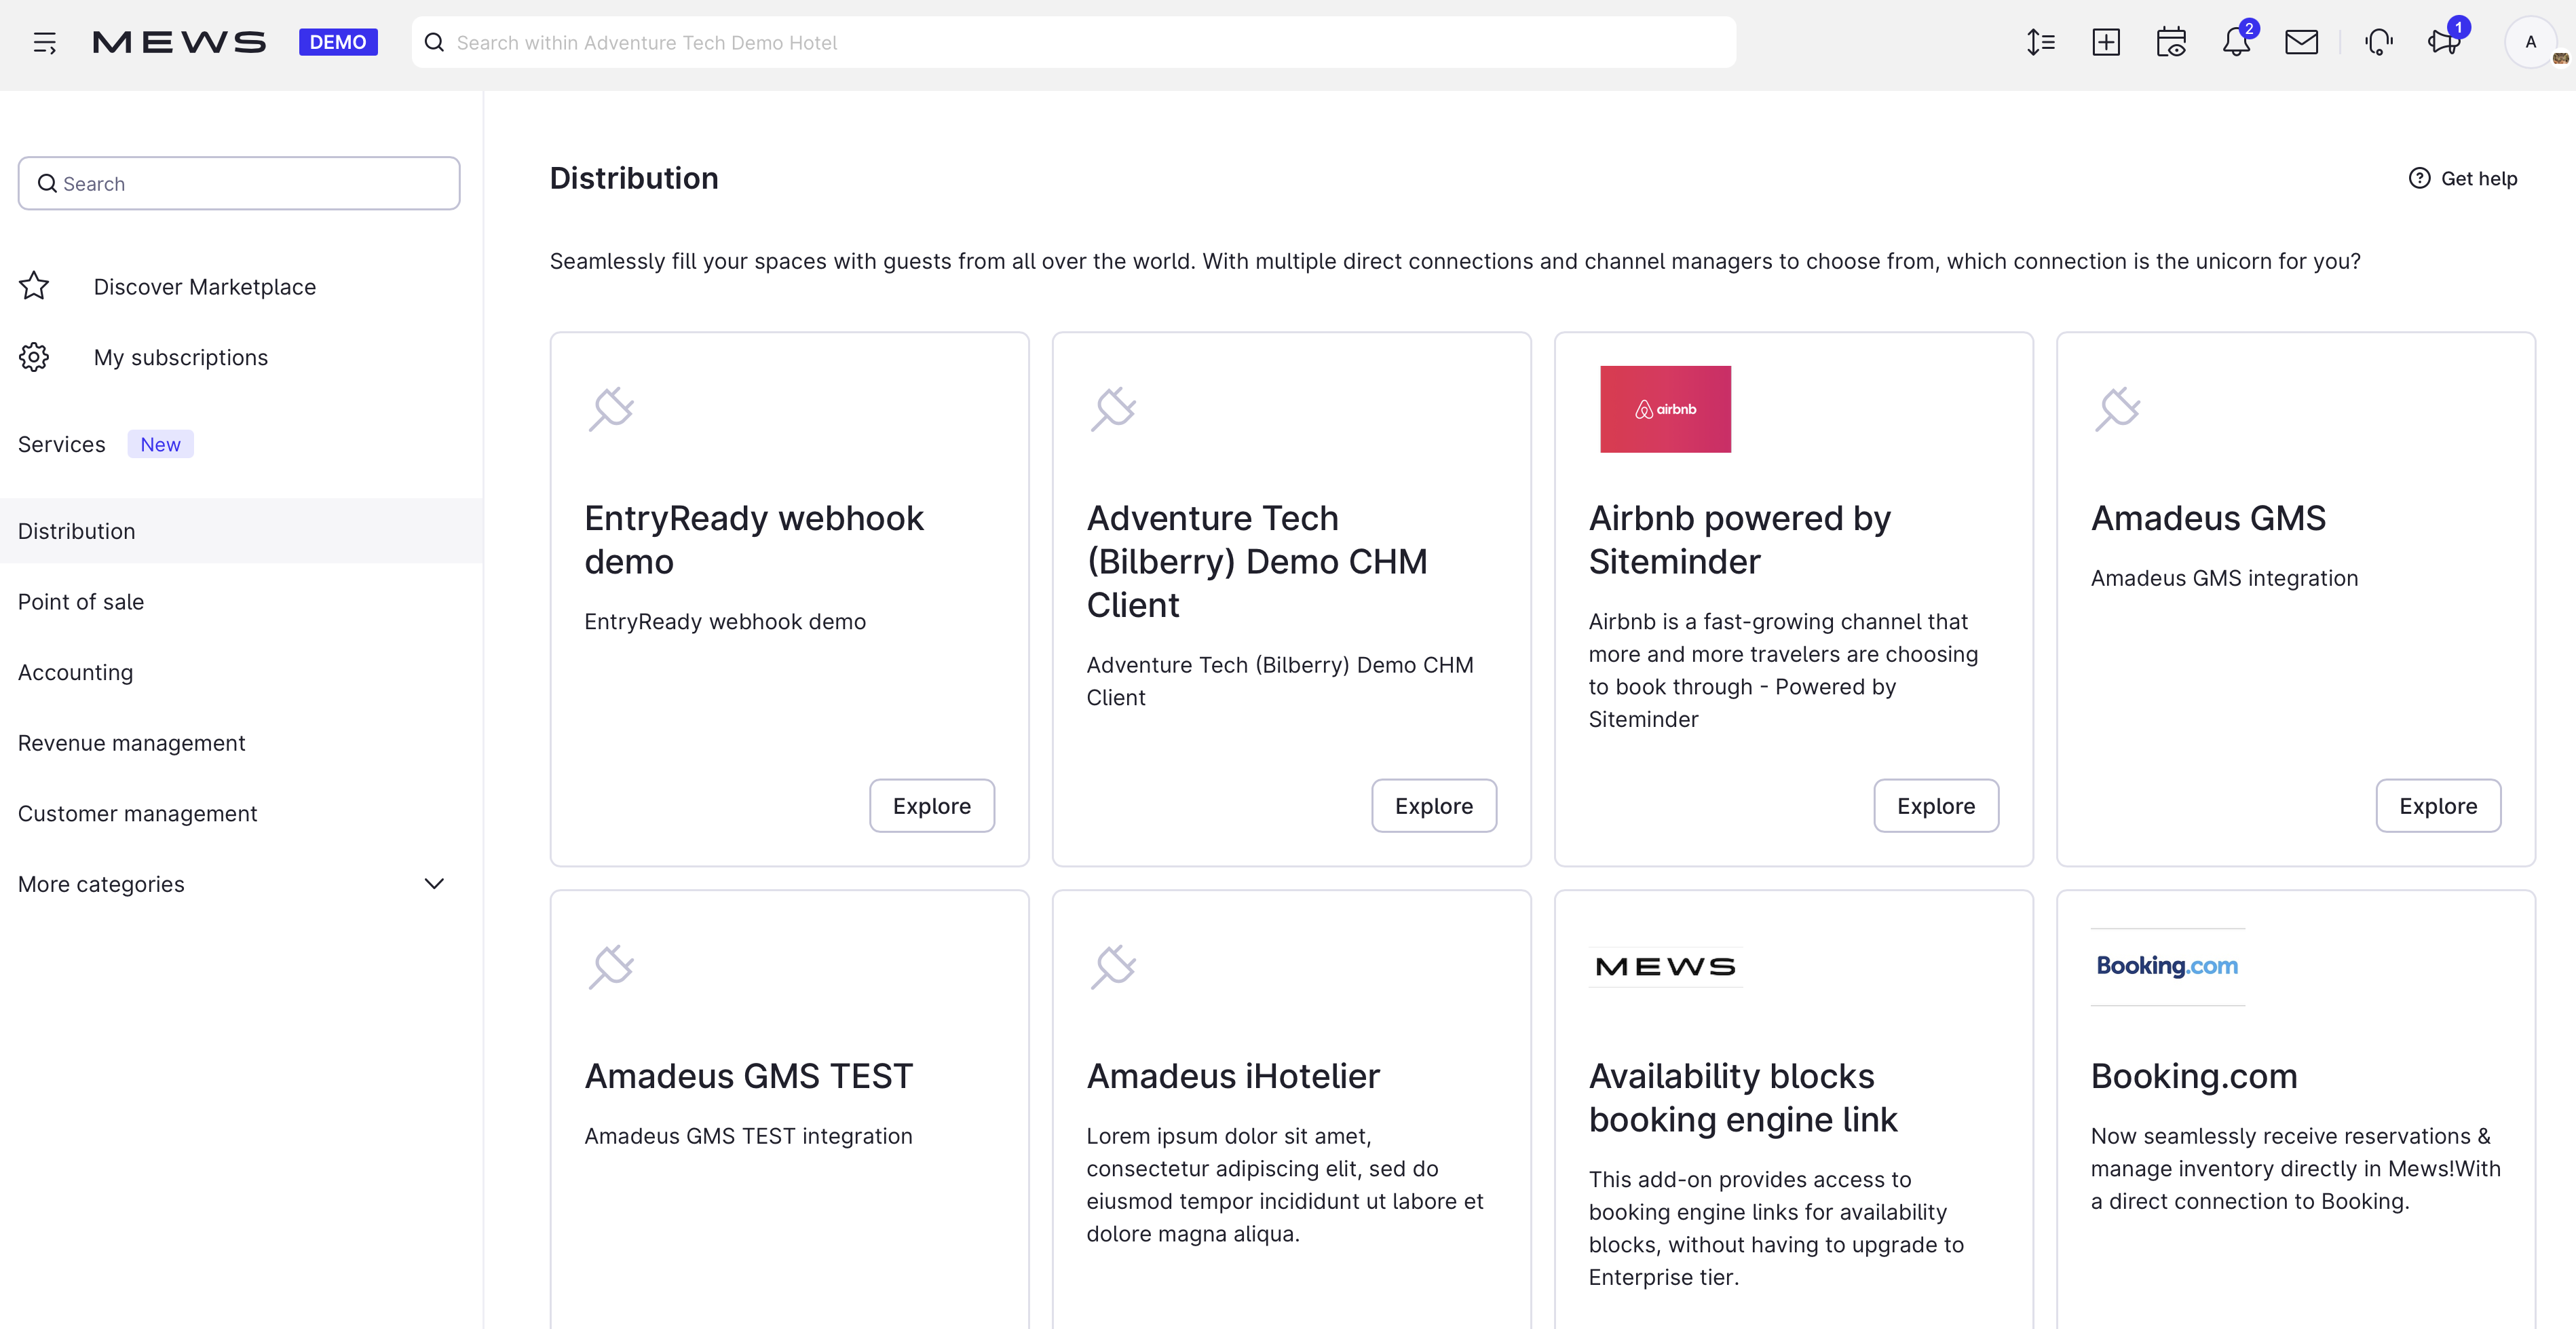The width and height of the screenshot is (2576, 1329).
Task: Open My subscriptions
Action: point(181,357)
